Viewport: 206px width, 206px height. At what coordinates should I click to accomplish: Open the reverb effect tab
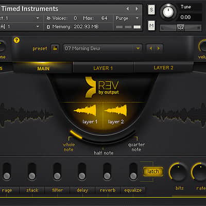pos(108,190)
